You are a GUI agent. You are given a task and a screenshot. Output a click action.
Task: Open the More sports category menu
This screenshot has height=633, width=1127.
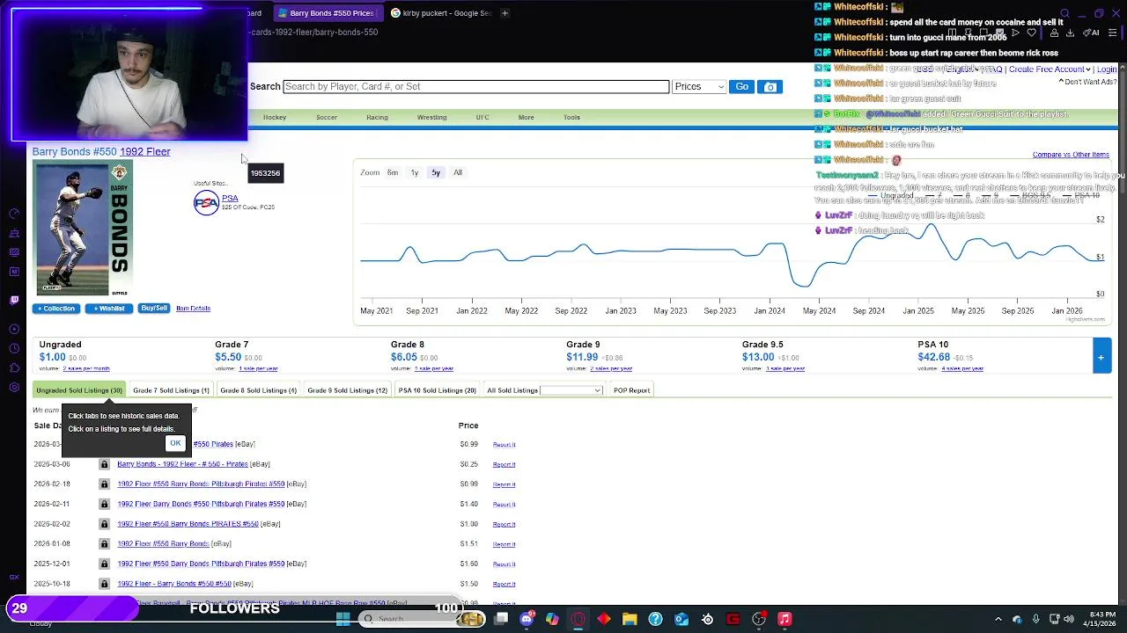pos(526,117)
